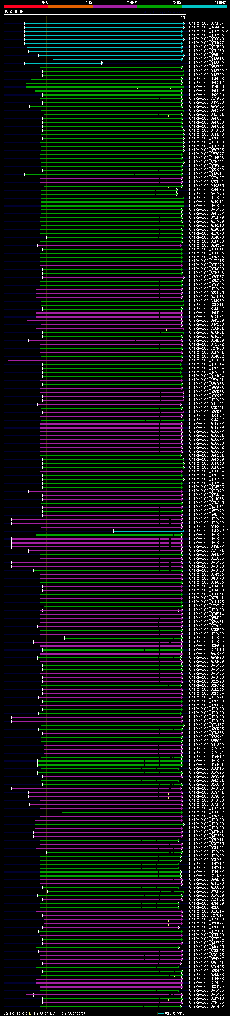230x1016 pixels.
Task: Click the short cyan bar for UniRef100_Q42249
Action: 64,63
